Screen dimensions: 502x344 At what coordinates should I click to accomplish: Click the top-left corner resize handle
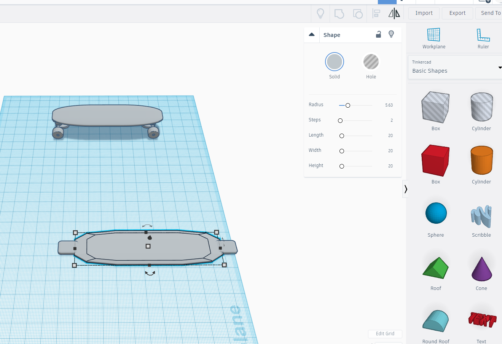(x=75, y=233)
